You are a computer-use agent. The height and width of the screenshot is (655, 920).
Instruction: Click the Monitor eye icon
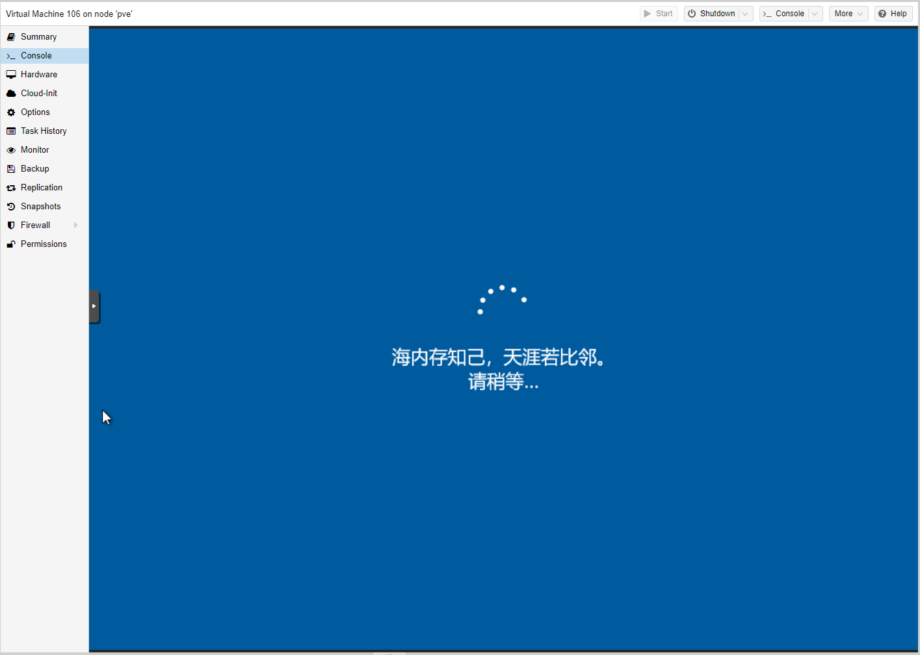[x=11, y=150]
